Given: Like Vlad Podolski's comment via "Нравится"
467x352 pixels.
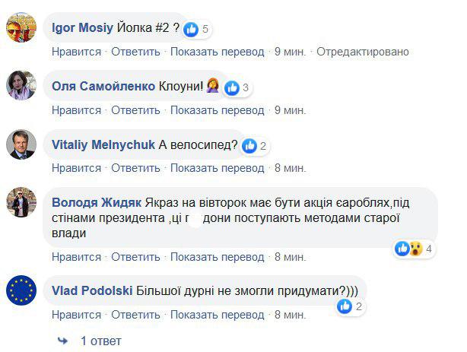Looking at the screenshot, I should coord(77,314).
